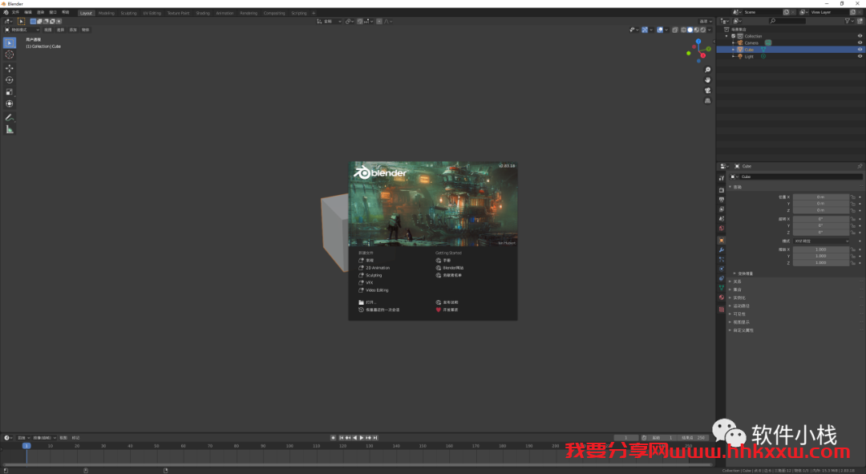
Task: Hide the Light in outliner
Action: coord(860,56)
